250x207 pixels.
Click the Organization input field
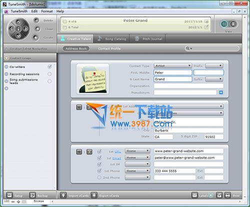[188, 86]
